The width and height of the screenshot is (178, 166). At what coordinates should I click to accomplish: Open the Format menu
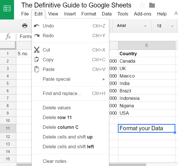point(89,14)
